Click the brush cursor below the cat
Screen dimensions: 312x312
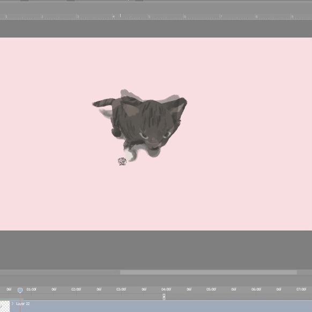click(122, 161)
